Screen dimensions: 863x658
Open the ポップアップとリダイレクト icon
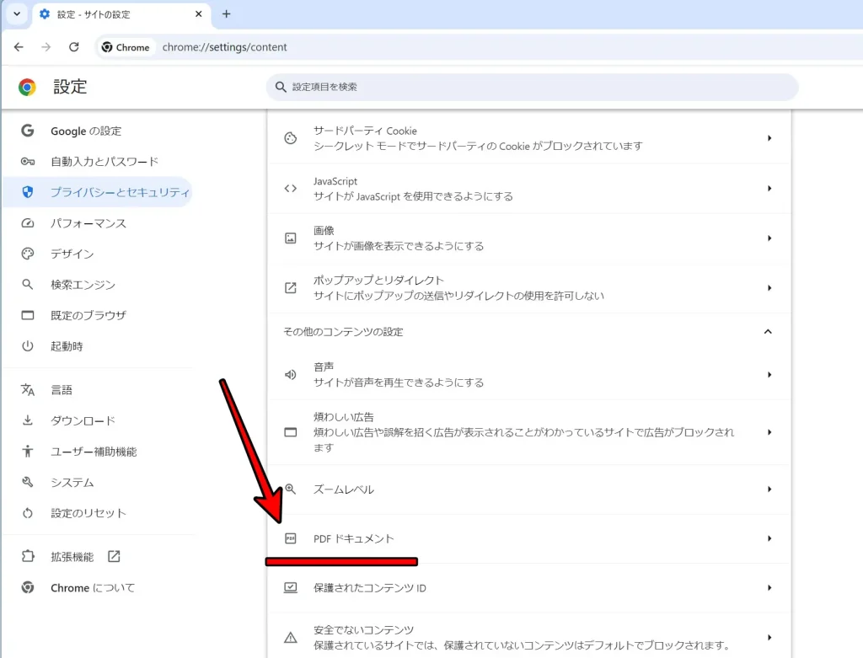pyautogui.click(x=290, y=287)
